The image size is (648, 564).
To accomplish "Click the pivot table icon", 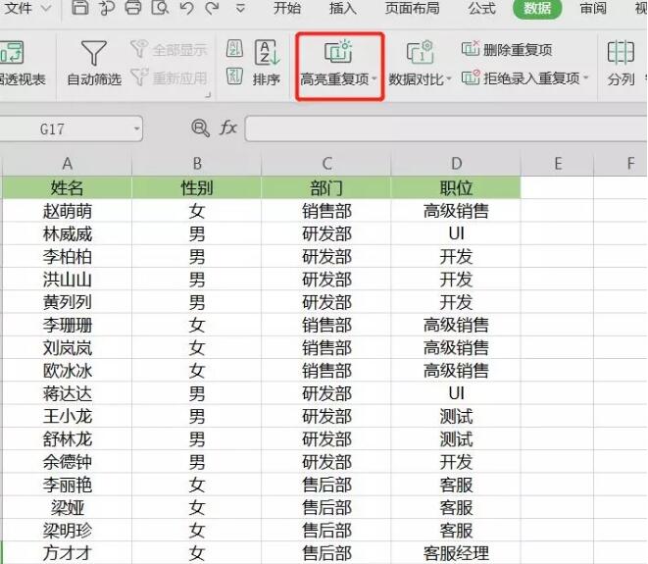I will point(12,53).
